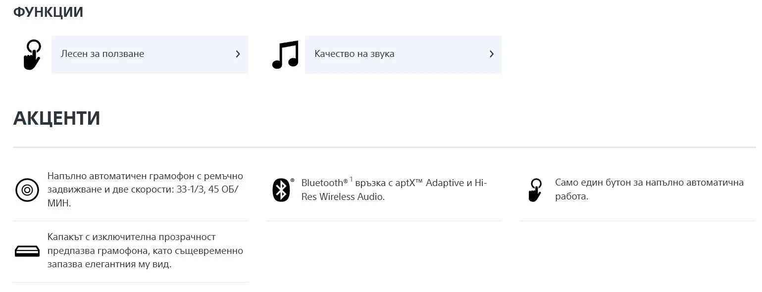Click the finger-press icon beside Само един бутон
Viewport: 762px width, 292px height.
[x=534, y=190]
